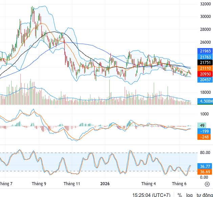Select price label 21965
This screenshot has height=197, width=213.
point(205,51)
